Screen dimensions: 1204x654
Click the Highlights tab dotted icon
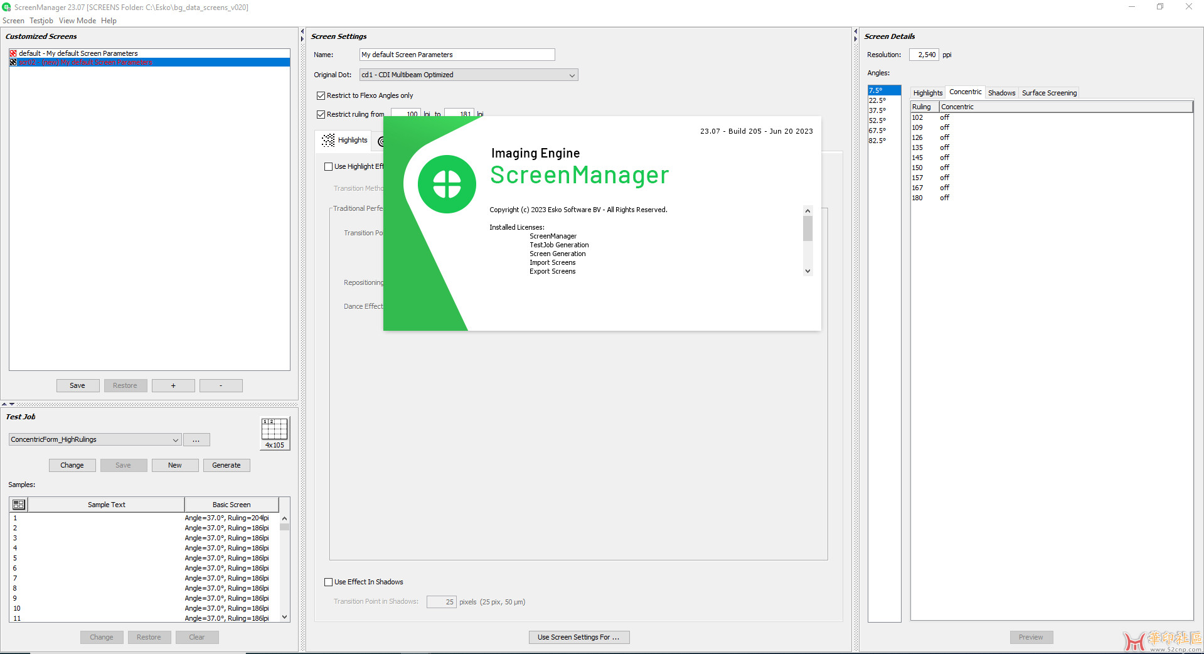pyautogui.click(x=328, y=140)
